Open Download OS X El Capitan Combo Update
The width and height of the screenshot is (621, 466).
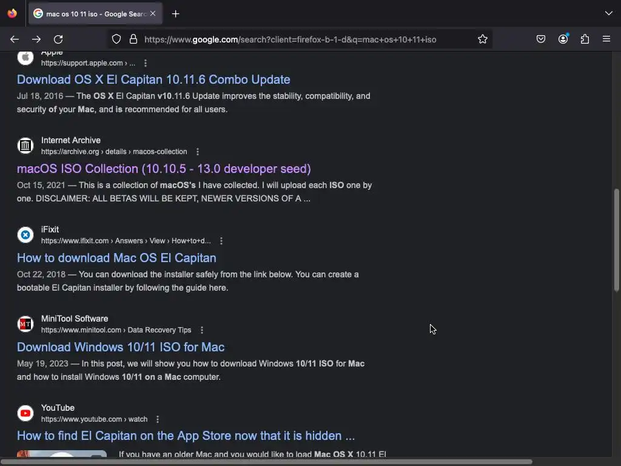coord(153,79)
